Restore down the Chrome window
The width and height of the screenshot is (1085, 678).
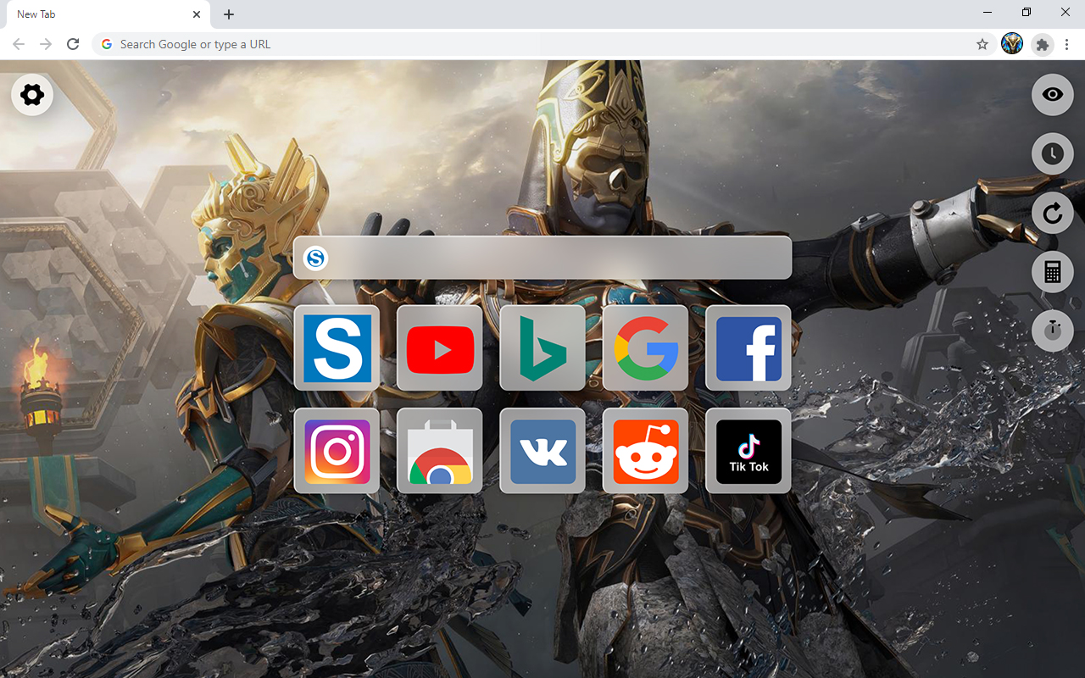click(1027, 12)
